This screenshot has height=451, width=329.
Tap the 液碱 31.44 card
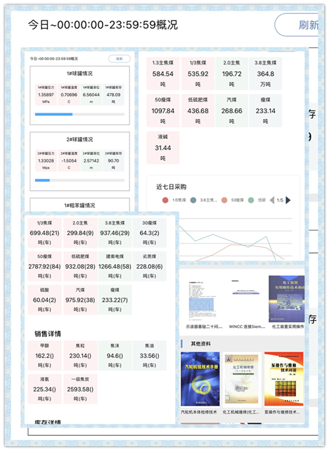[x=163, y=148]
